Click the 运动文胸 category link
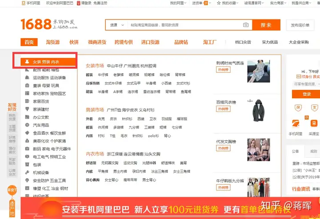This screenshot has width=320, height=219. tap(130, 163)
